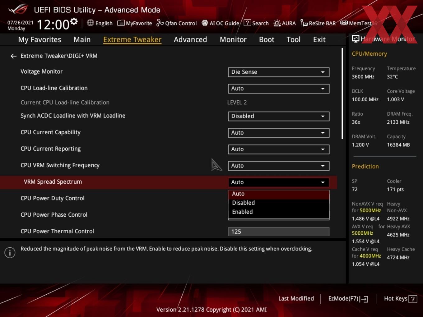Switch to Monitor tab
The width and height of the screenshot is (423, 317).
point(233,40)
